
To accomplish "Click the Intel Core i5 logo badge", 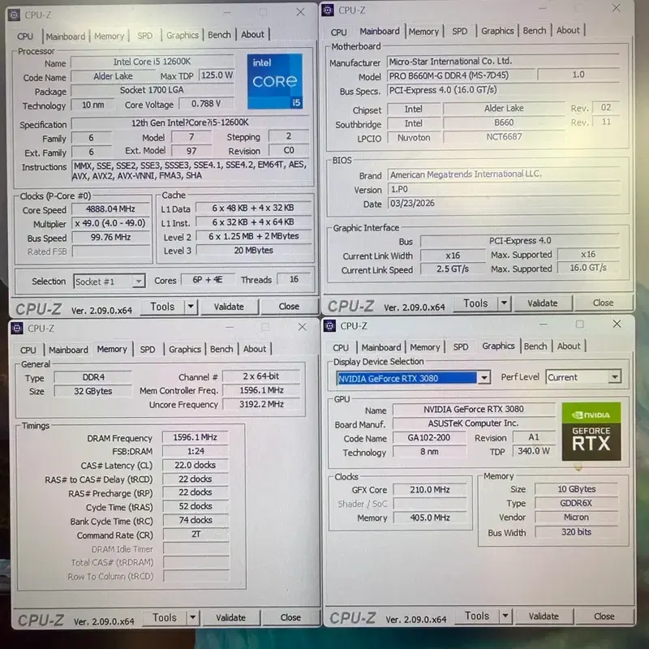I will click(x=275, y=82).
